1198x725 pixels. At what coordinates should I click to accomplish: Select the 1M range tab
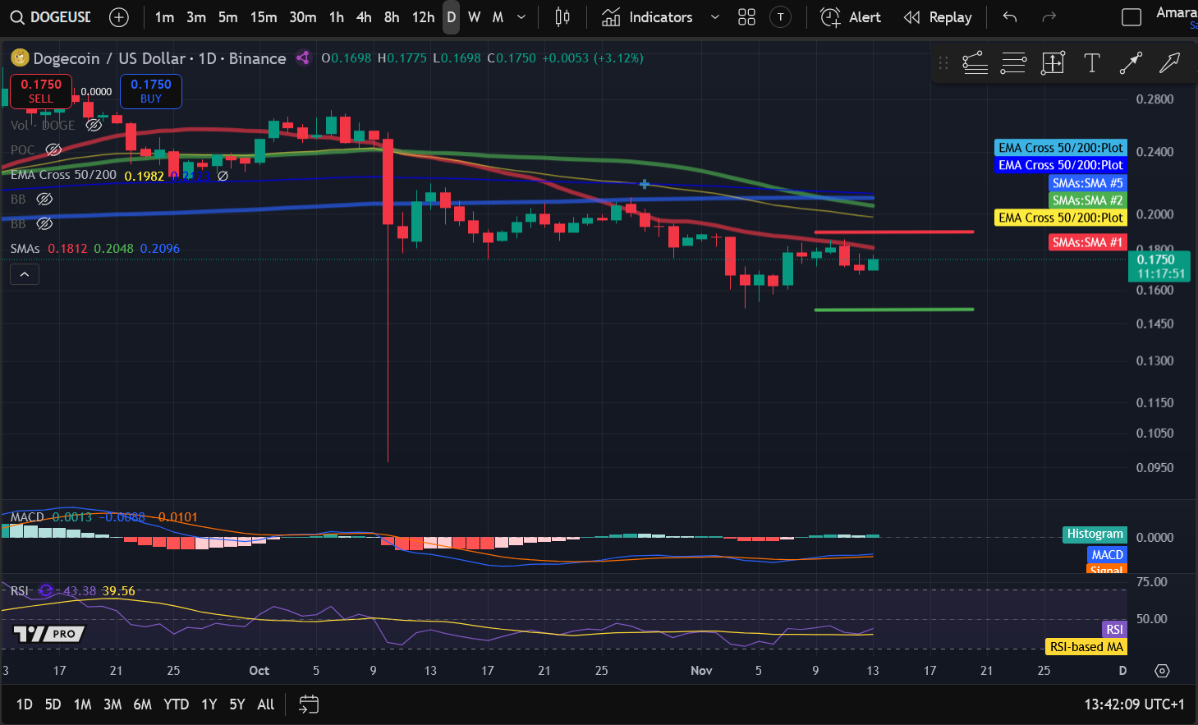[82, 704]
